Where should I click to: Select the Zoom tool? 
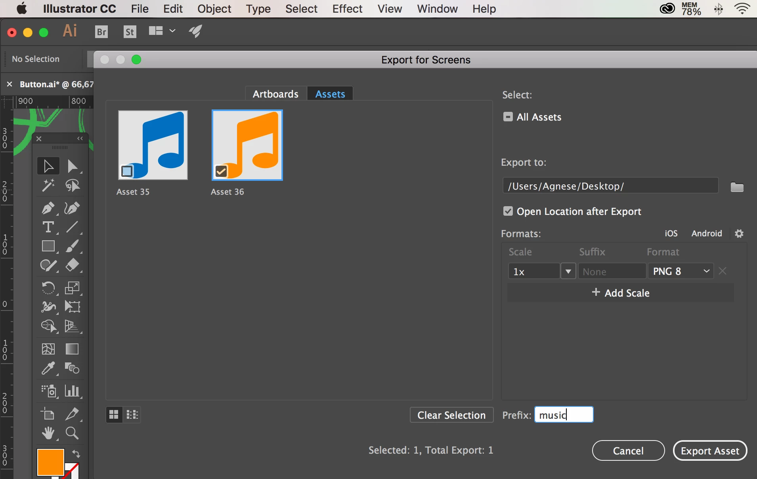(73, 433)
